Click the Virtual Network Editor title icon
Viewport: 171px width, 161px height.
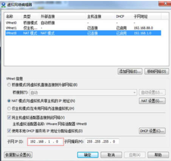coord(4,5)
